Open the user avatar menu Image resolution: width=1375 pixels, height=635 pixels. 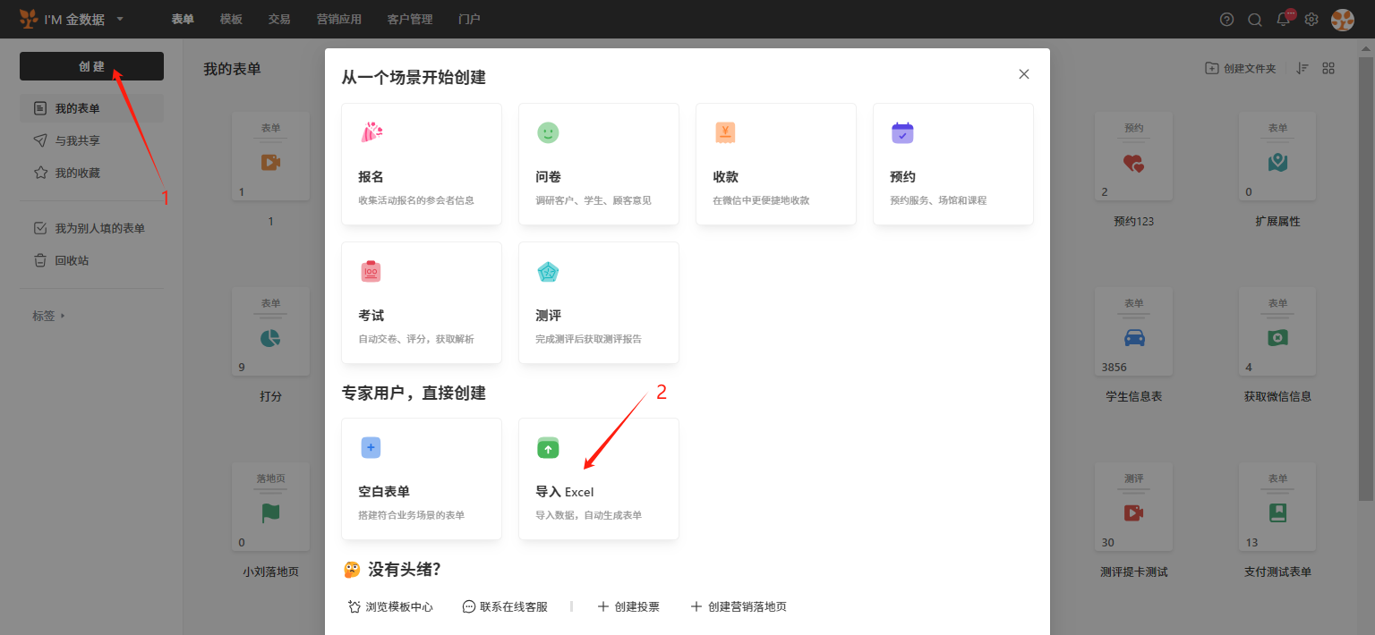(x=1343, y=20)
